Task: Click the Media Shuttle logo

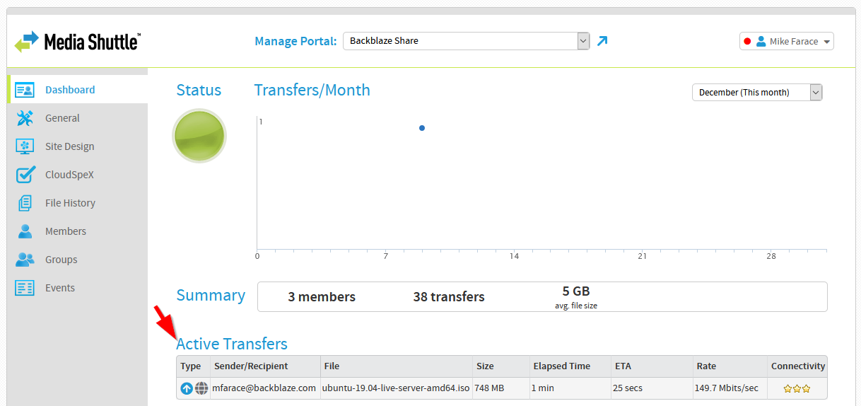Action: (77, 42)
